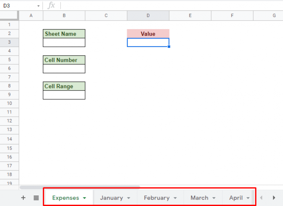Select row 12 header
The image size is (283, 206).
[x=9, y=121]
